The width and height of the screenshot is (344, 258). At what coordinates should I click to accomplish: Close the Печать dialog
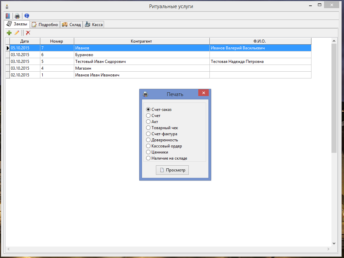pyautogui.click(x=203, y=93)
